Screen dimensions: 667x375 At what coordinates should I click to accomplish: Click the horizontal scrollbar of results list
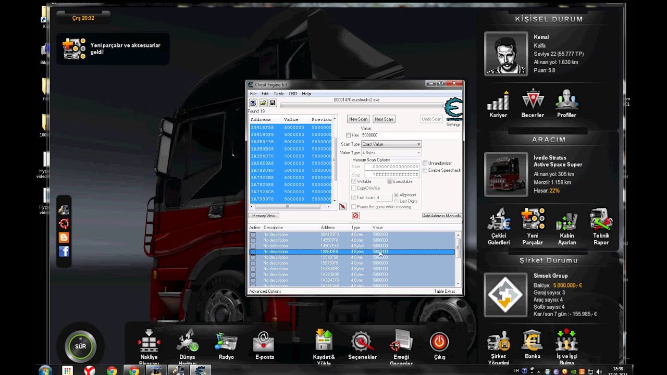click(x=290, y=207)
